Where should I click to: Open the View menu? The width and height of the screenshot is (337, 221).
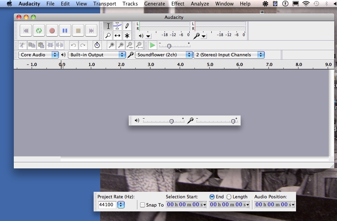click(x=82, y=4)
